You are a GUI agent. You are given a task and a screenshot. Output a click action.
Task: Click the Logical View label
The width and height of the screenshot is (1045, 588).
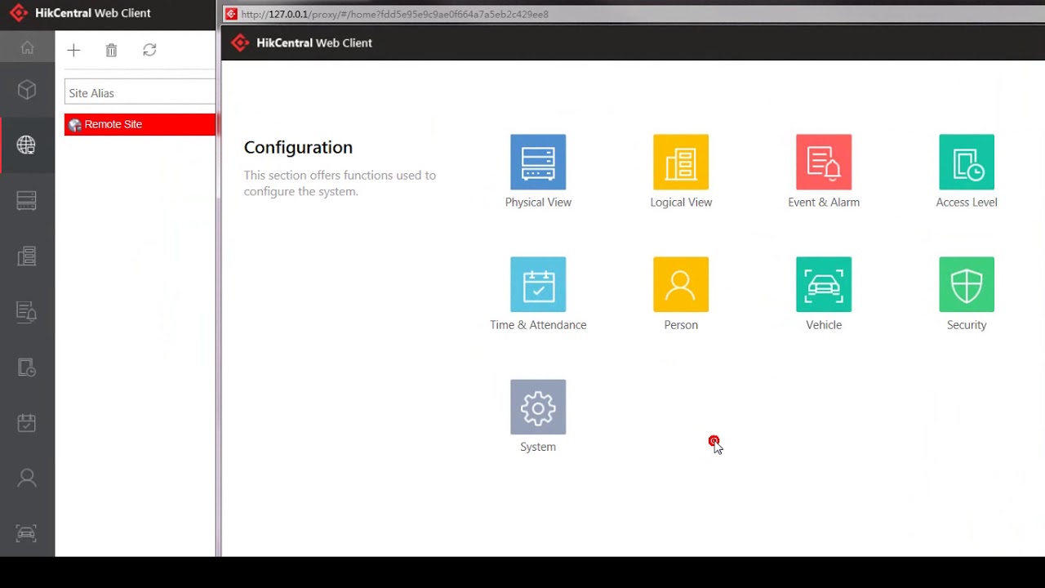(x=681, y=202)
